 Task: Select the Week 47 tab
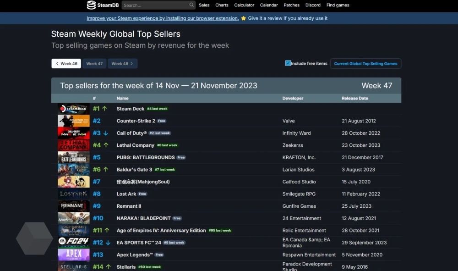(94, 64)
